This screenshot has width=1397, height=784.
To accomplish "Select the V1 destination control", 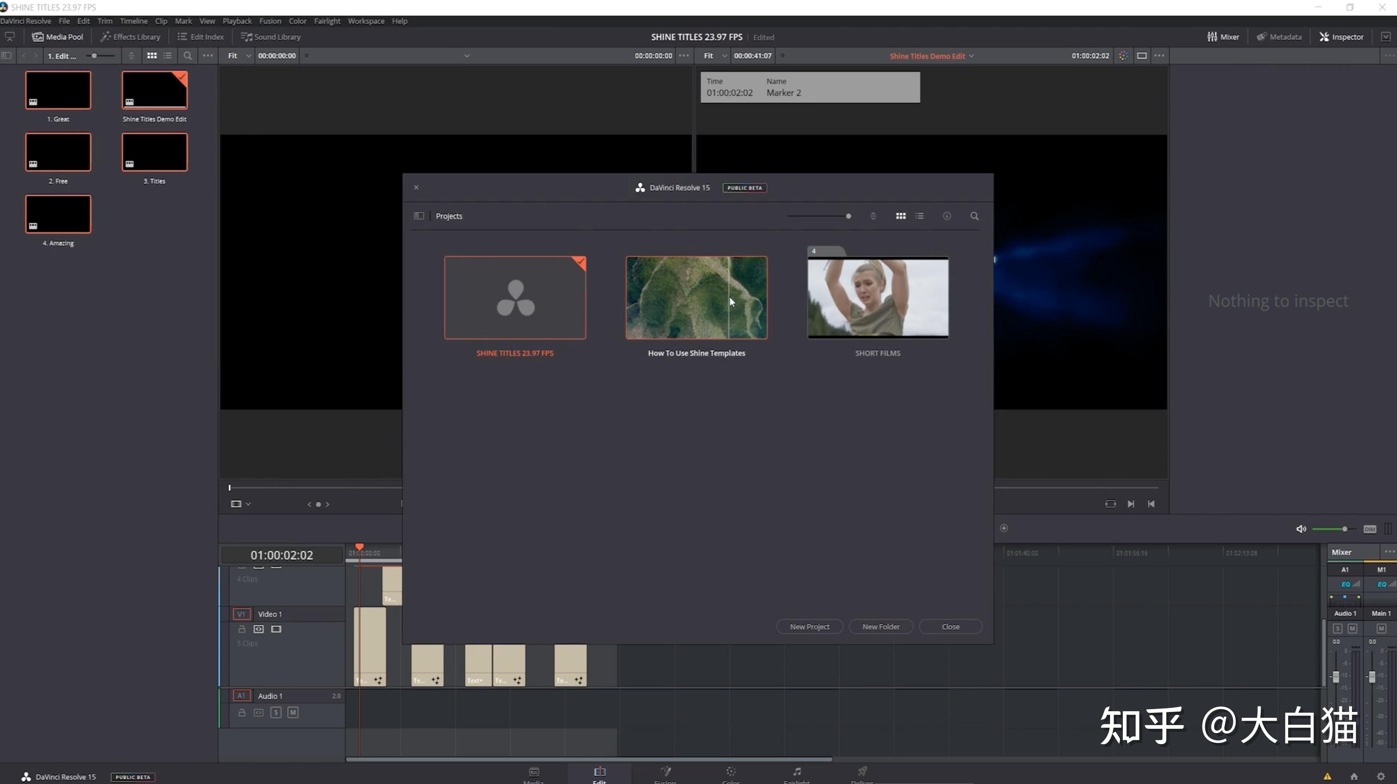I will coord(241,614).
